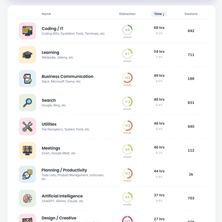Click the Coding / IT 8.9 distraction gauge
Screen dimensions: 222x222
tap(127, 30)
